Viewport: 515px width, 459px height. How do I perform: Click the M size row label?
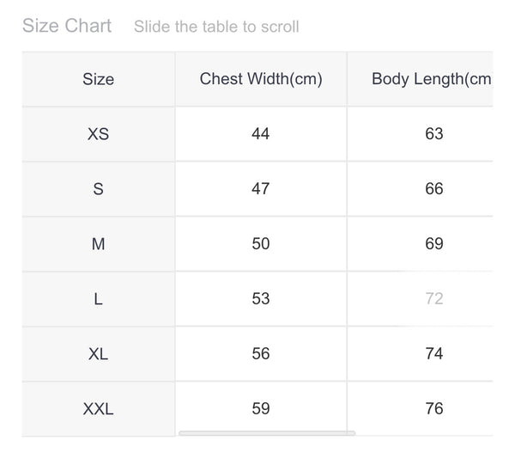pos(99,244)
